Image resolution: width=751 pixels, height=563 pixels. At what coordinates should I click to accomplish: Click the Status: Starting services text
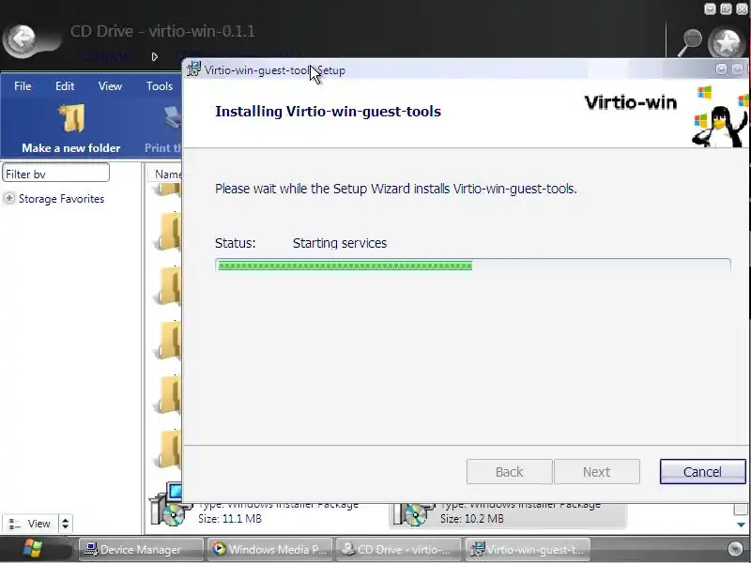[300, 243]
